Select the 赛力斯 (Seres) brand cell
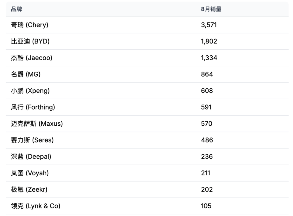Screen dimensions: 293x216 [32, 140]
